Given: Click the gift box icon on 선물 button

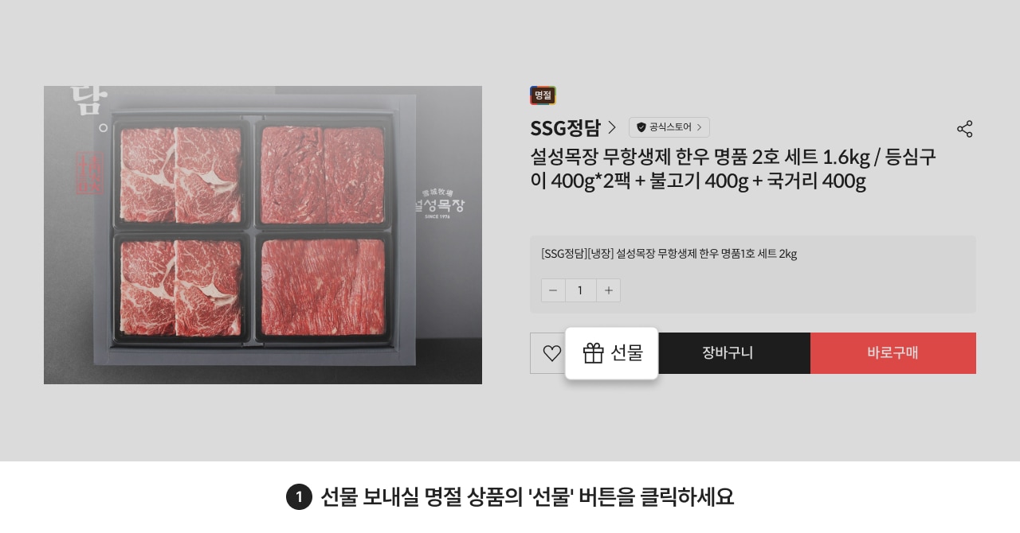Looking at the screenshot, I should pyautogui.click(x=594, y=353).
